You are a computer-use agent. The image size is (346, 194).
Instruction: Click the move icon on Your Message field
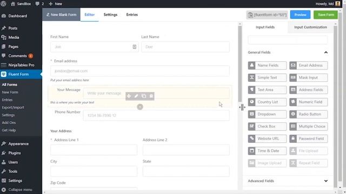click(x=129, y=96)
